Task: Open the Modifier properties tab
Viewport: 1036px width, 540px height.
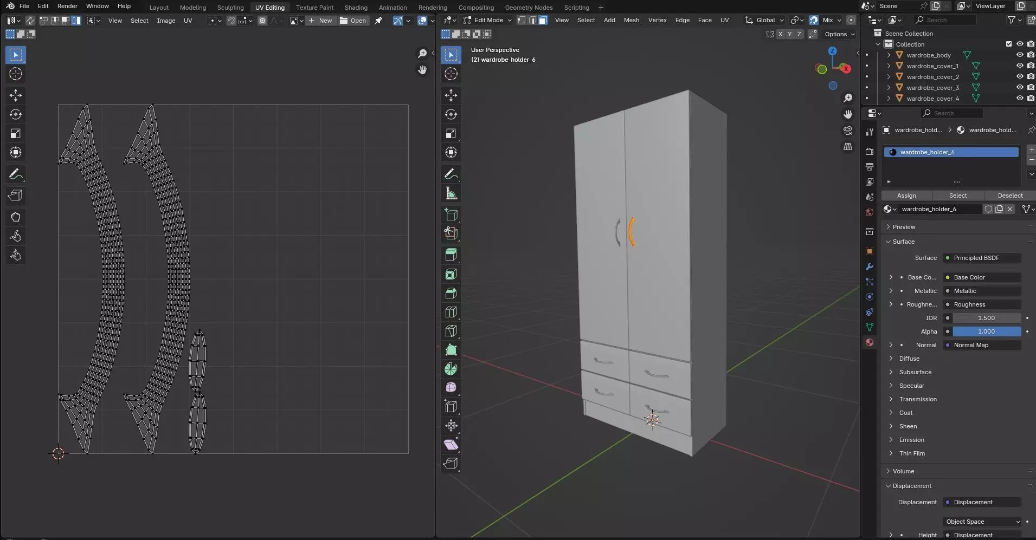Action: (870, 266)
